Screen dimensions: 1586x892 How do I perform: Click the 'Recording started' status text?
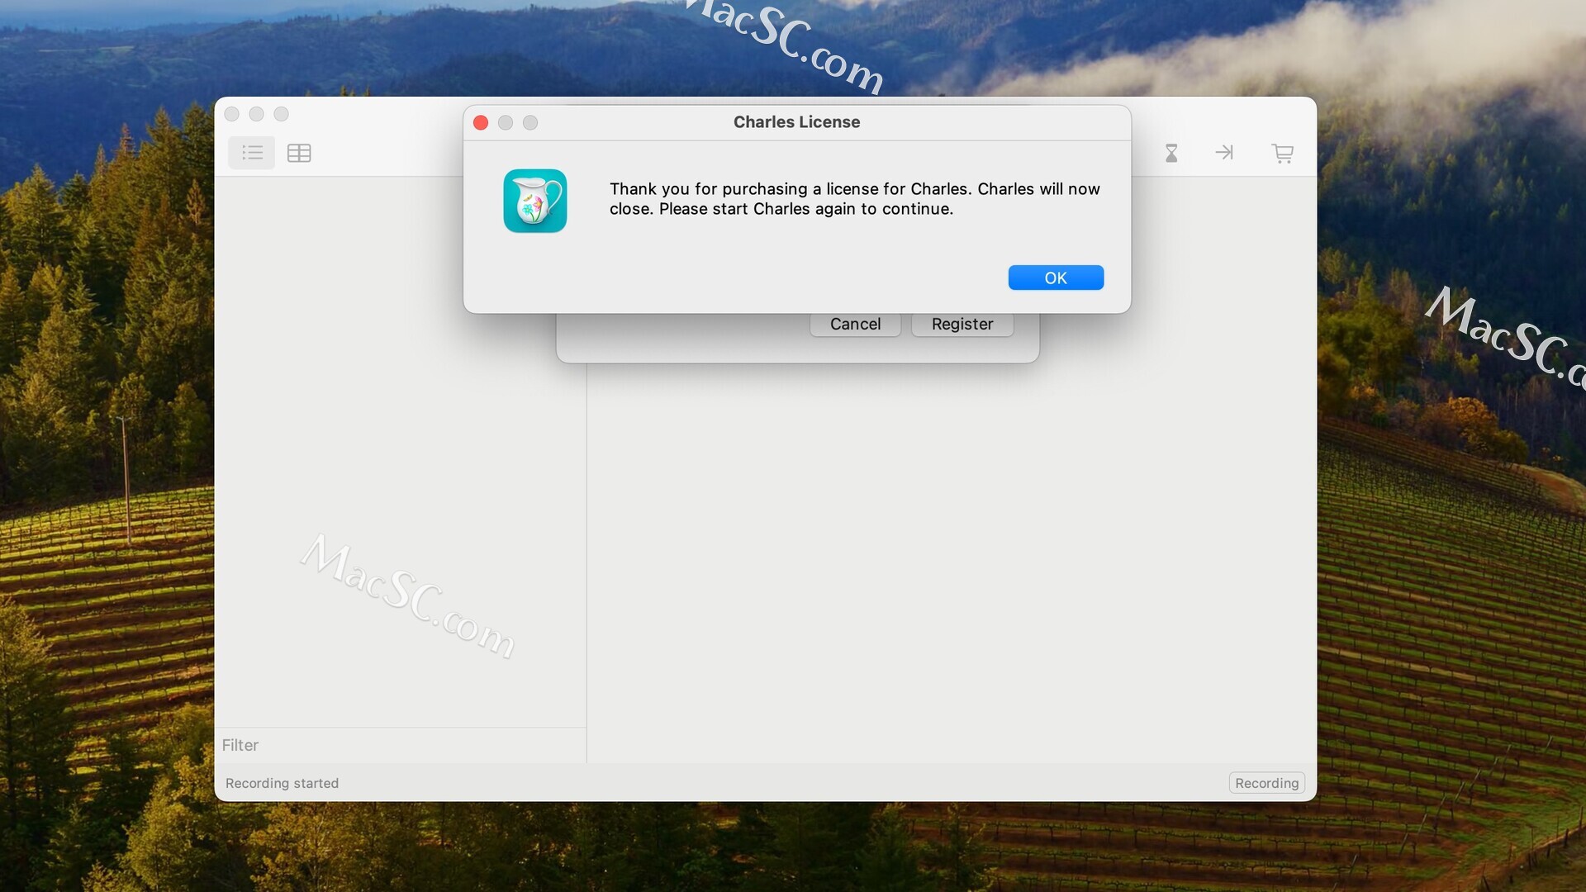tap(282, 783)
